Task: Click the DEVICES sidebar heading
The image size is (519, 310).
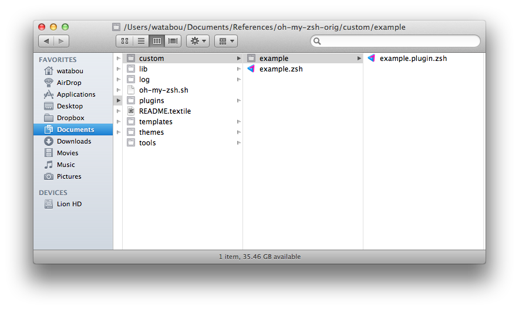Action: click(x=53, y=193)
